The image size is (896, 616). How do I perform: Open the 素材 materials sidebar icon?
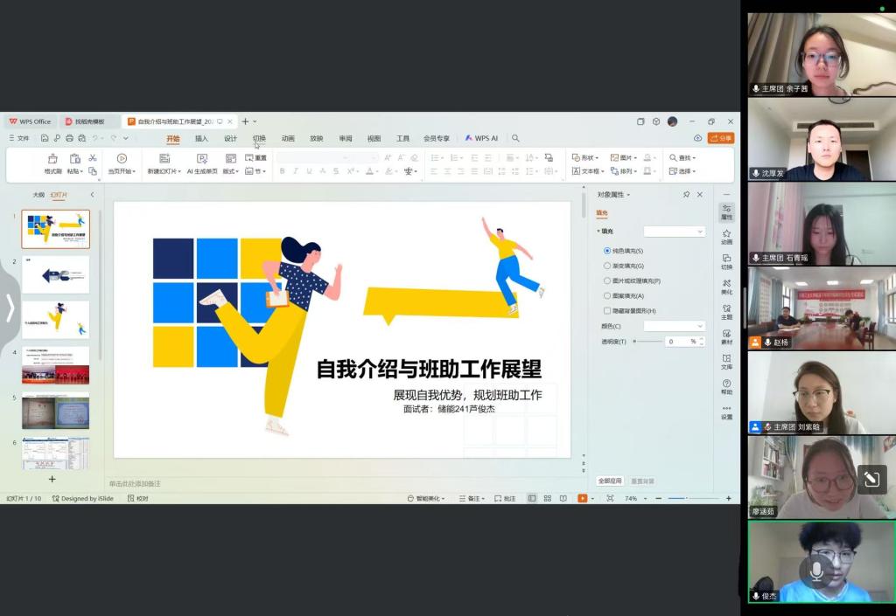[x=726, y=336]
